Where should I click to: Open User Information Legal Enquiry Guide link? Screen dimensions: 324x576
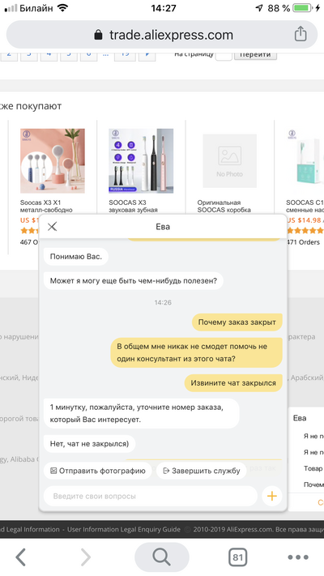123,529
